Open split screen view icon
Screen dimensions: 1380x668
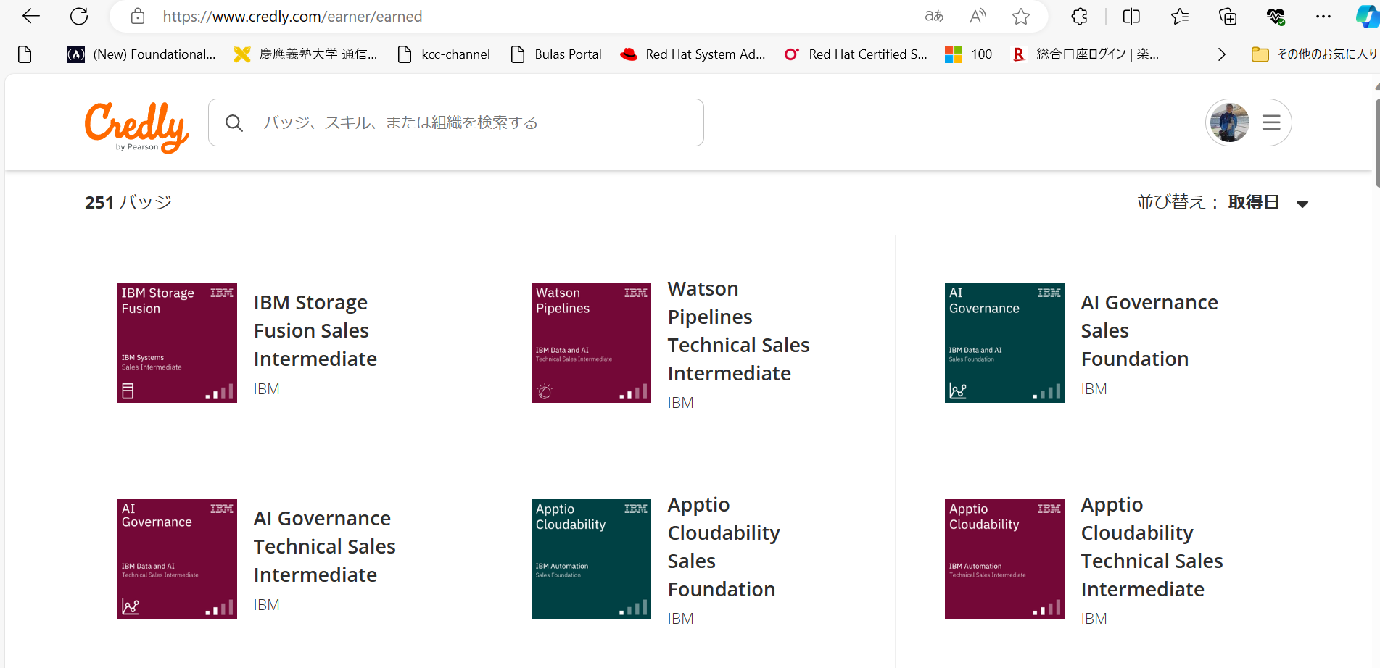tap(1131, 16)
